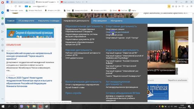This screenshot has height=109, width=194.
Task: Open the downloads icon in toolbar
Action: click(x=187, y=6)
